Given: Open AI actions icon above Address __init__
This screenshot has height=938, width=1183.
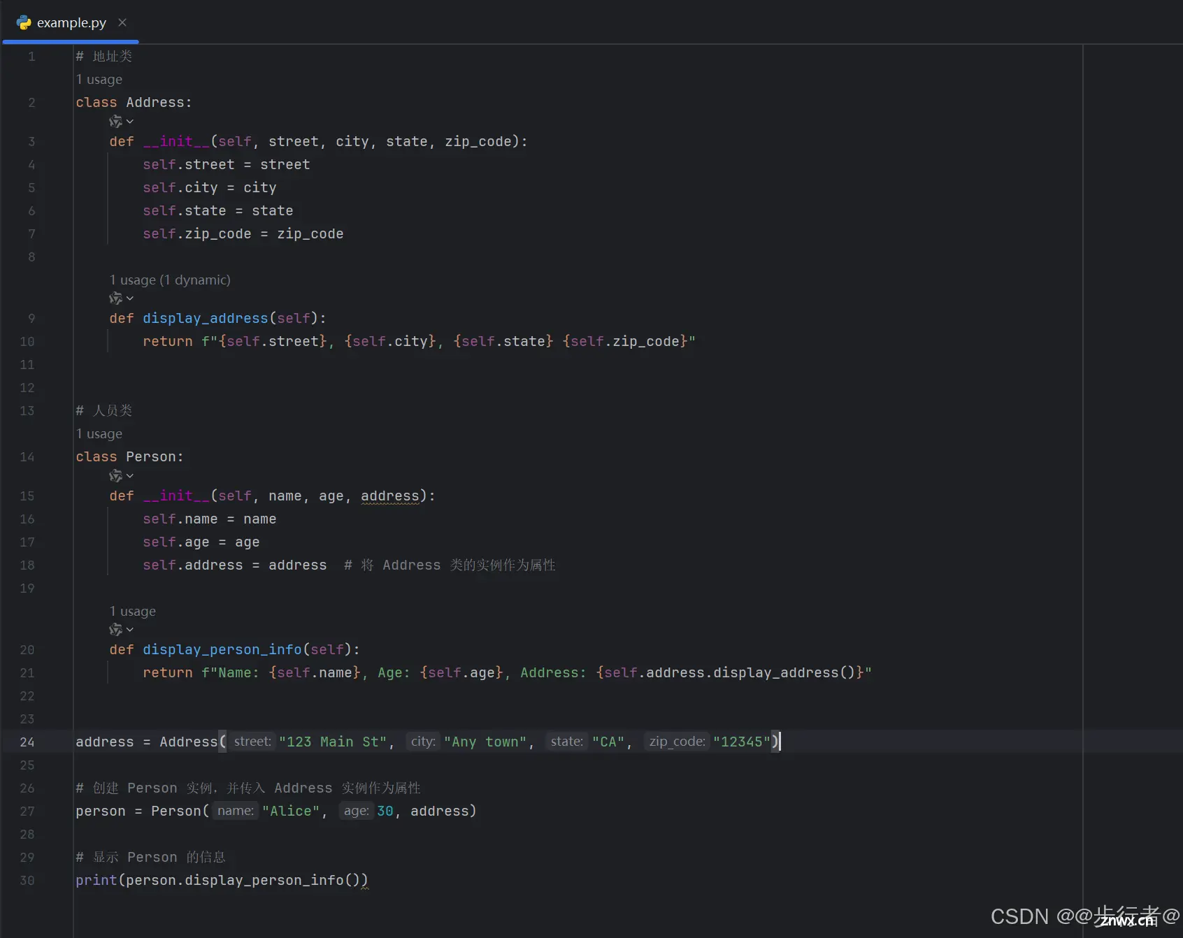Looking at the screenshot, I should pos(115,122).
